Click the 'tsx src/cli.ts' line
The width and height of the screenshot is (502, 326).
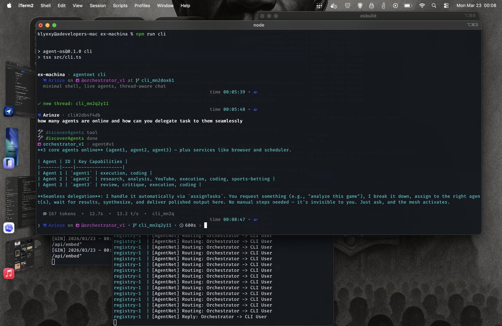click(x=59, y=57)
